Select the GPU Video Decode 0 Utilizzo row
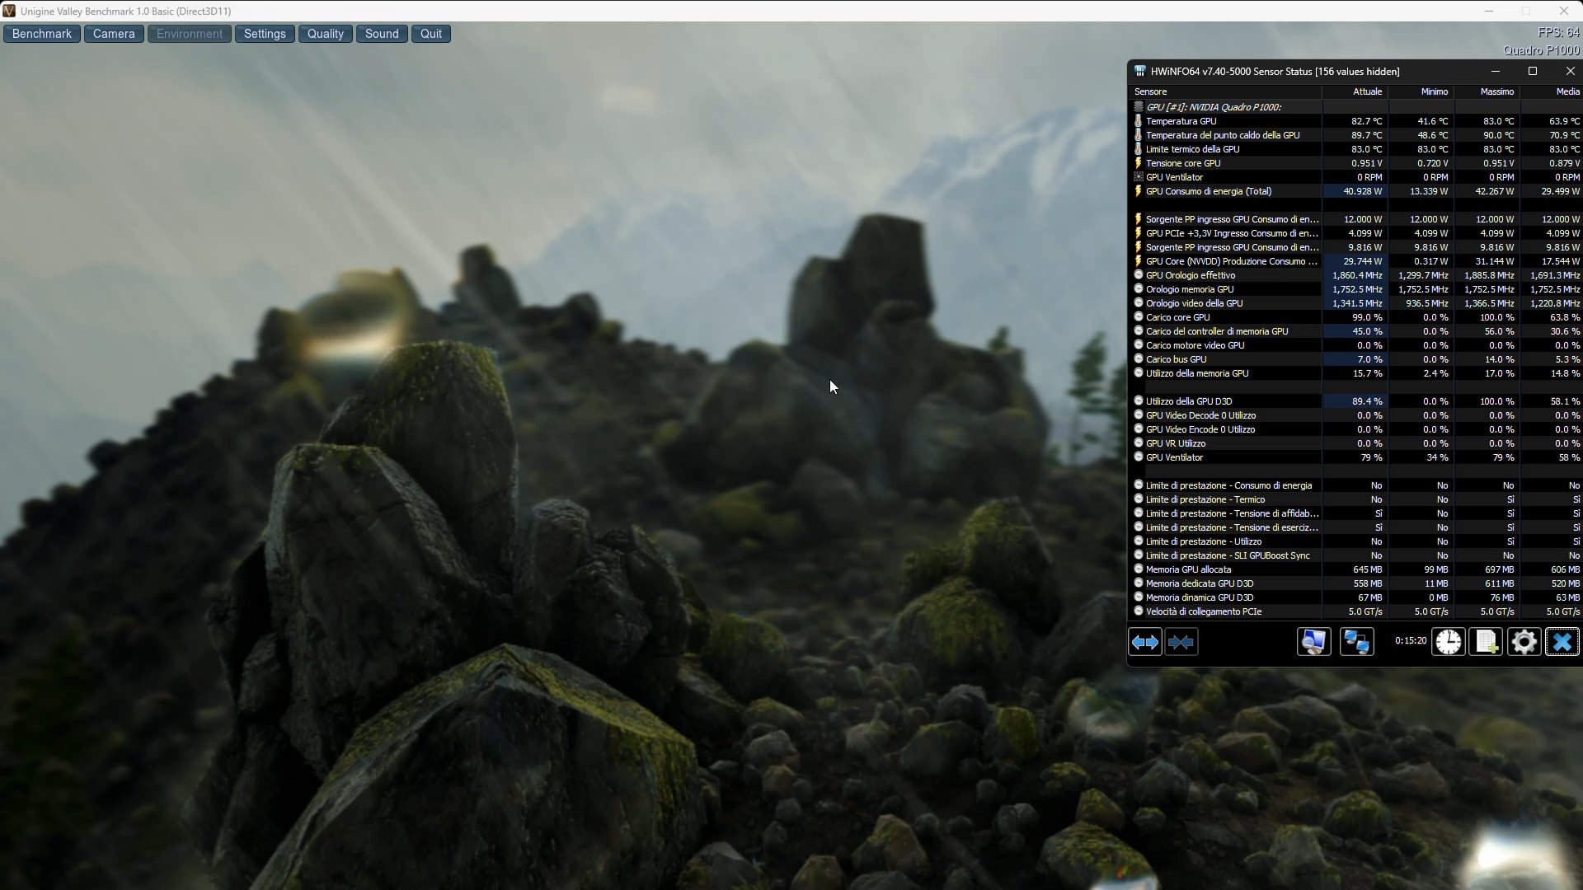This screenshot has width=1583, height=890. point(1355,415)
